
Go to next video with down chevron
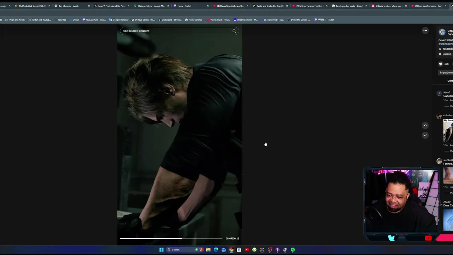[x=425, y=135]
